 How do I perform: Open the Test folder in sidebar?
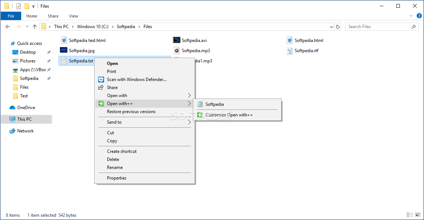coord(24,96)
